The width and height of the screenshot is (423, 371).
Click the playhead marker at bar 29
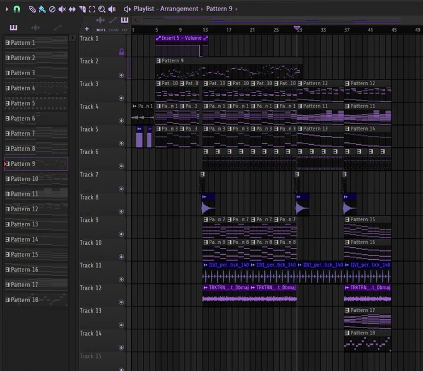click(x=297, y=28)
